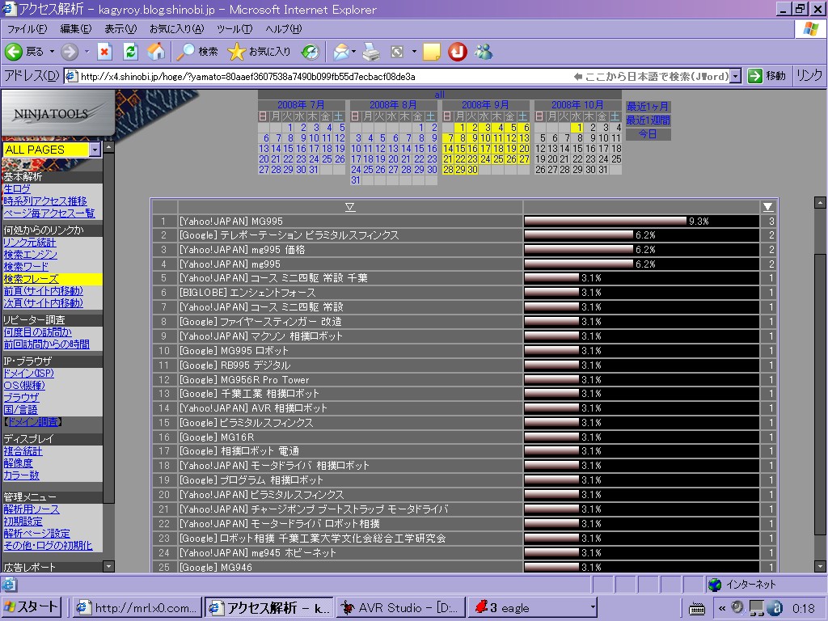Click the 9.3% bar for MG995
The height and width of the screenshot is (621, 828).
pos(606,222)
